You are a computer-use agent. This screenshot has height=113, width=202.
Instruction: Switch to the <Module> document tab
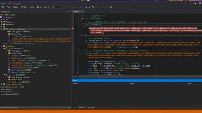click(x=76, y=12)
